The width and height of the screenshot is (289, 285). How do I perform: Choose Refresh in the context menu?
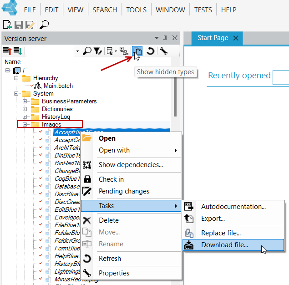[131, 259]
